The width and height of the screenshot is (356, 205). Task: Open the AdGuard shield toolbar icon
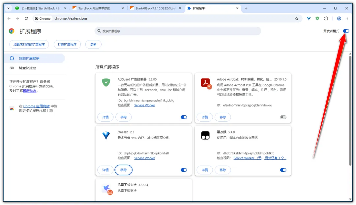(317, 18)
